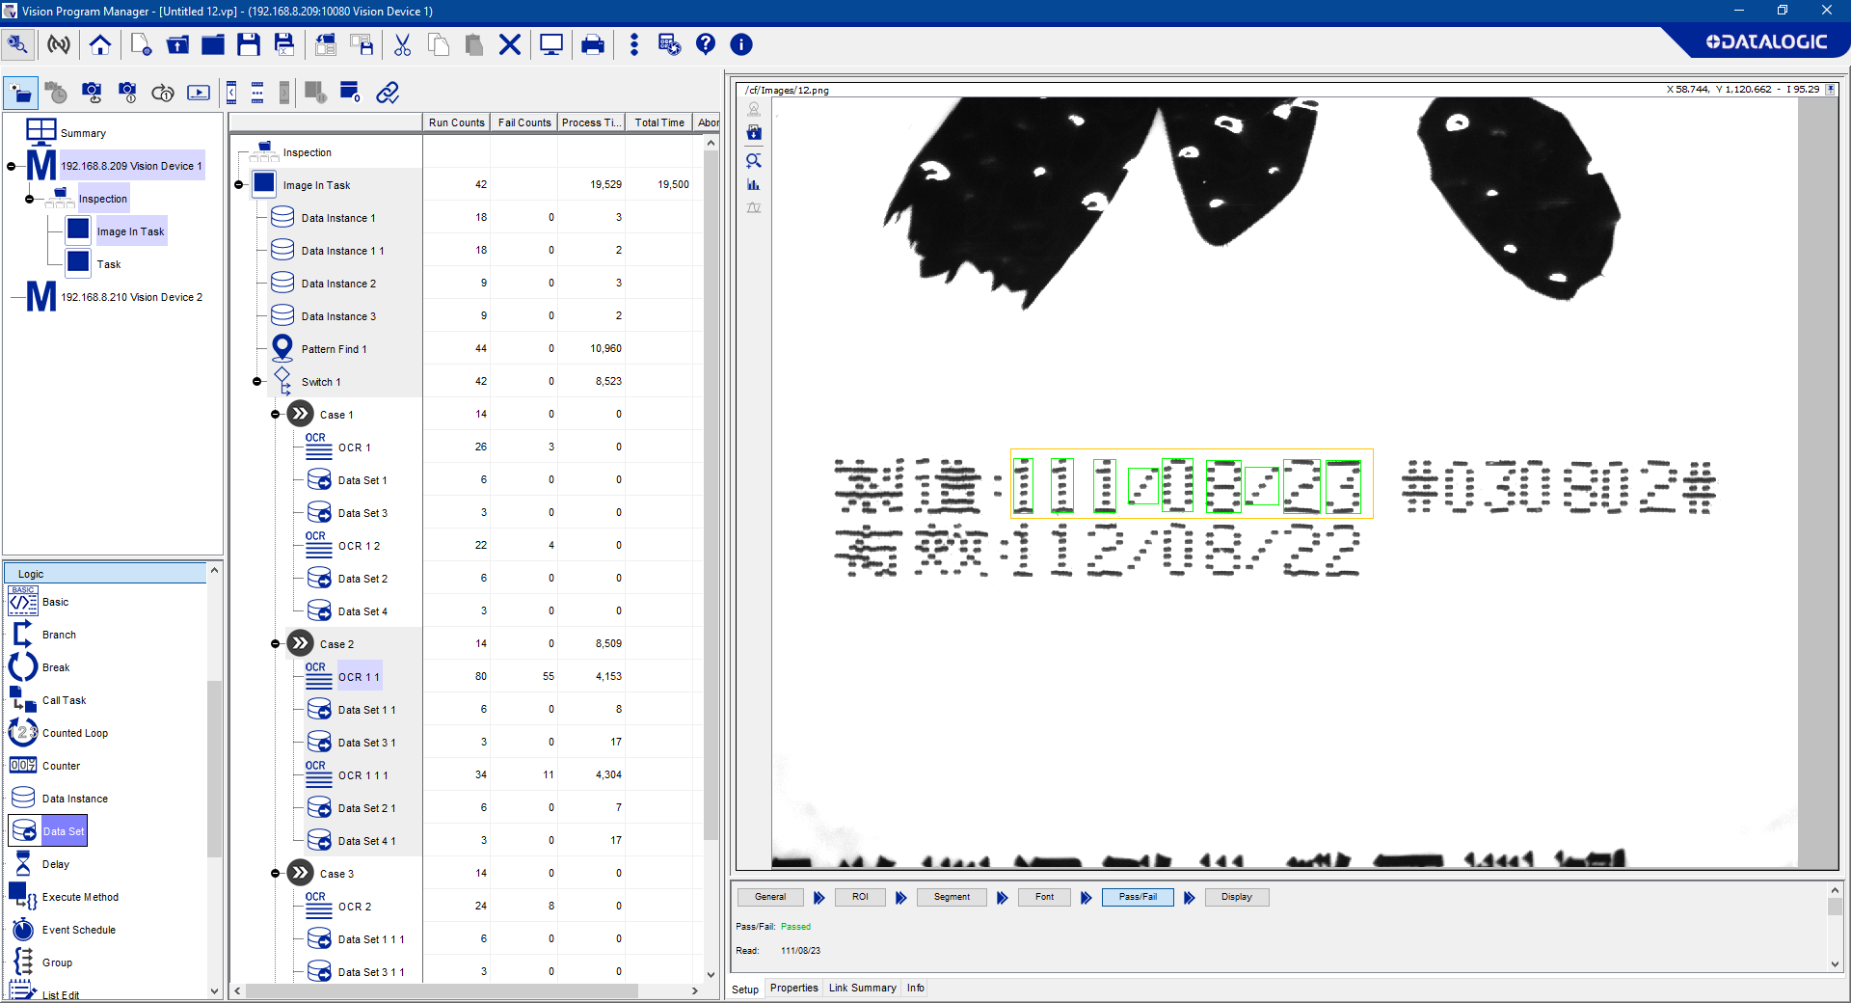
Task: Open Help question mark icon
Action: click(706, 44)
